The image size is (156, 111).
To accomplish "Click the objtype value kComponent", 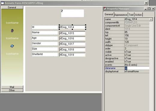I will [x=137, y=45].
